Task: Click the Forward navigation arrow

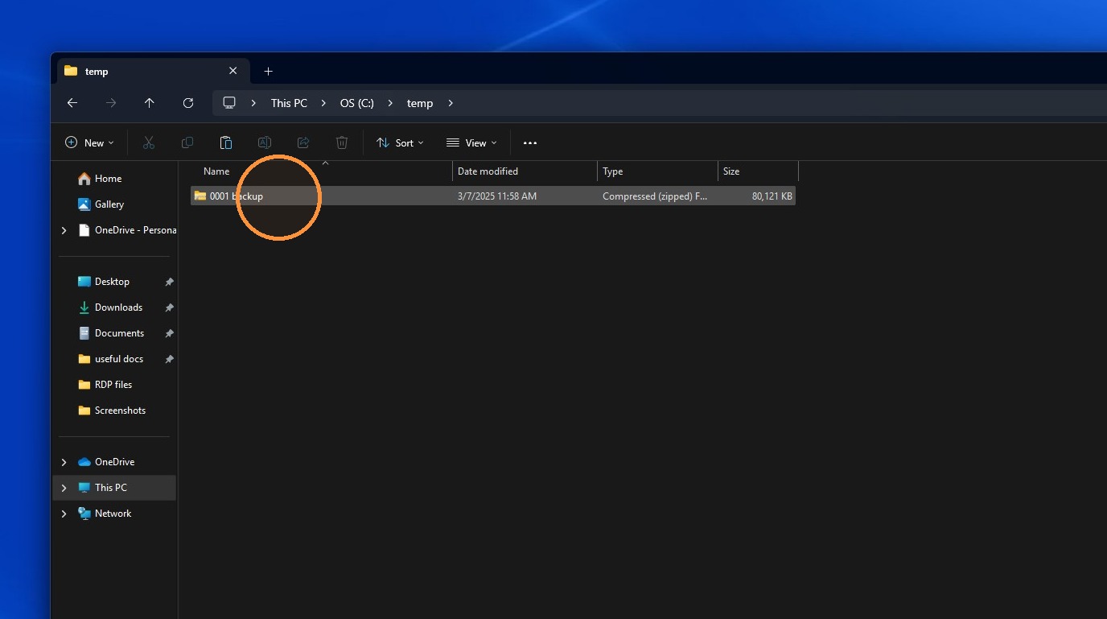Action: coord(111,103)
